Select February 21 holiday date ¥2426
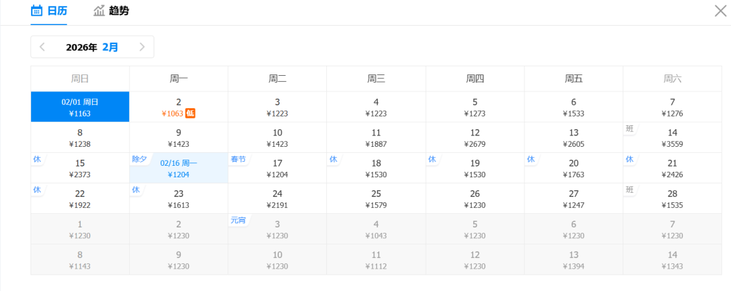Viewport: 731px width, 291px height. (x=672, y=169)
